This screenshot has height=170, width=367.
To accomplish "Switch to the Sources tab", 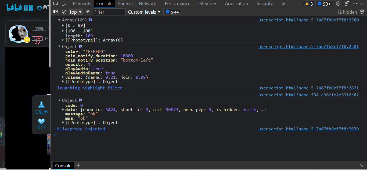I will point(125,3).
